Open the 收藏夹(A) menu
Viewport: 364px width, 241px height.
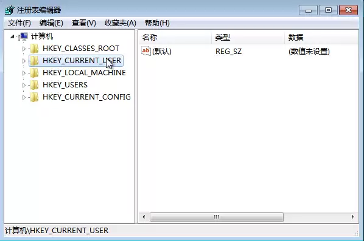[121, 23]
